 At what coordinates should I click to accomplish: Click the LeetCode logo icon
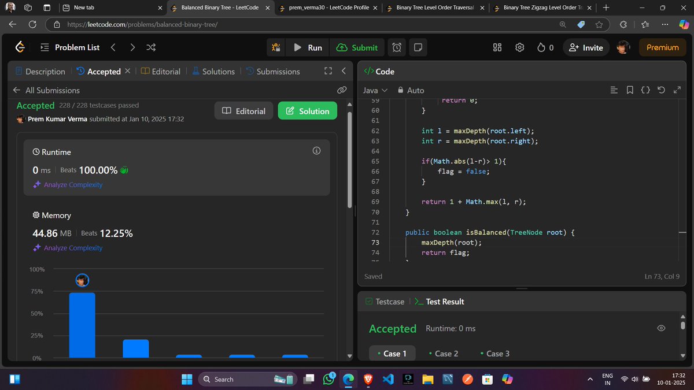(20, 47)
